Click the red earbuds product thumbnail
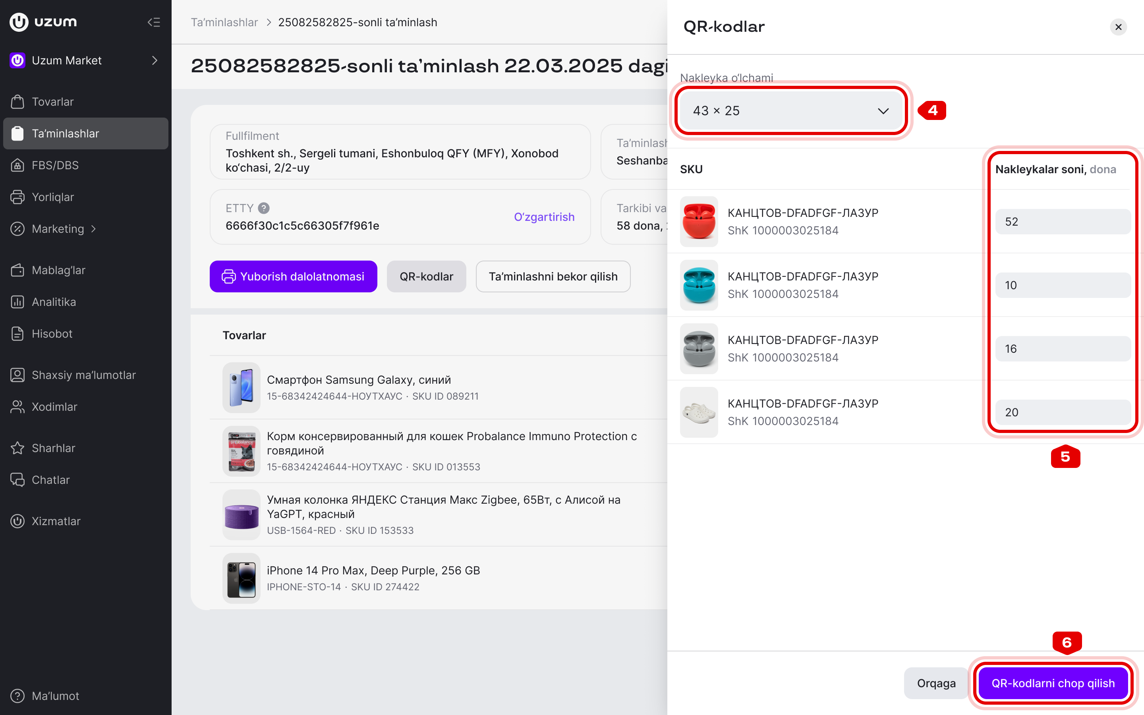This screenshot has height=715, width=1144. (699, 222)
